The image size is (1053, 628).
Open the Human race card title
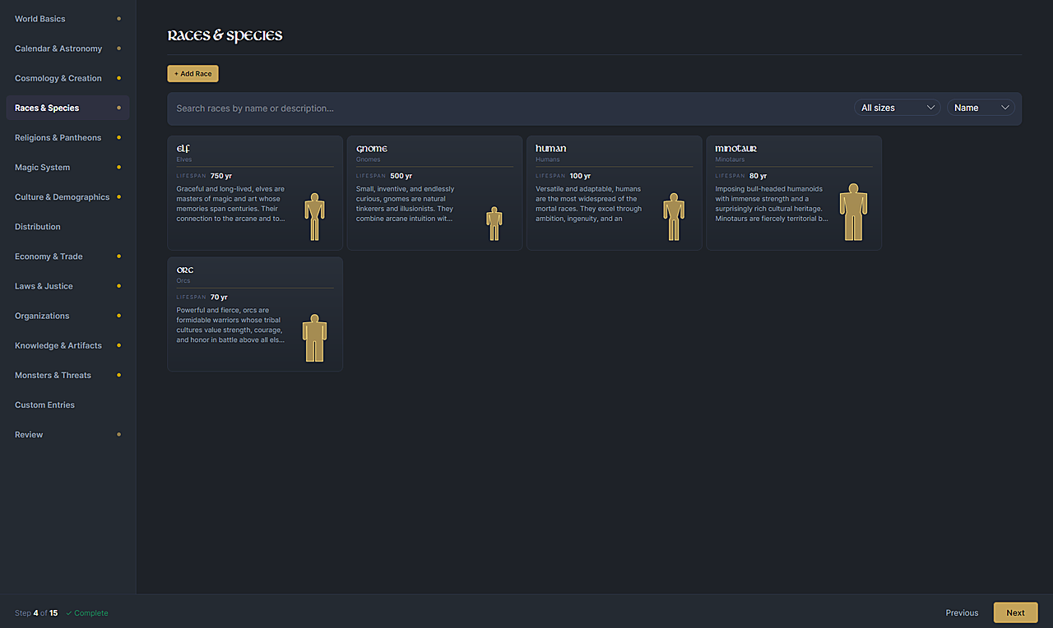pyautogui.click(x=551, y=149)
